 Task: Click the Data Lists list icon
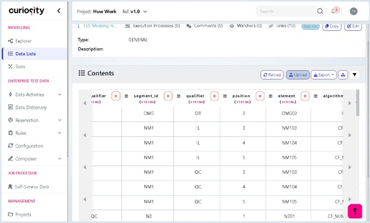10,54
